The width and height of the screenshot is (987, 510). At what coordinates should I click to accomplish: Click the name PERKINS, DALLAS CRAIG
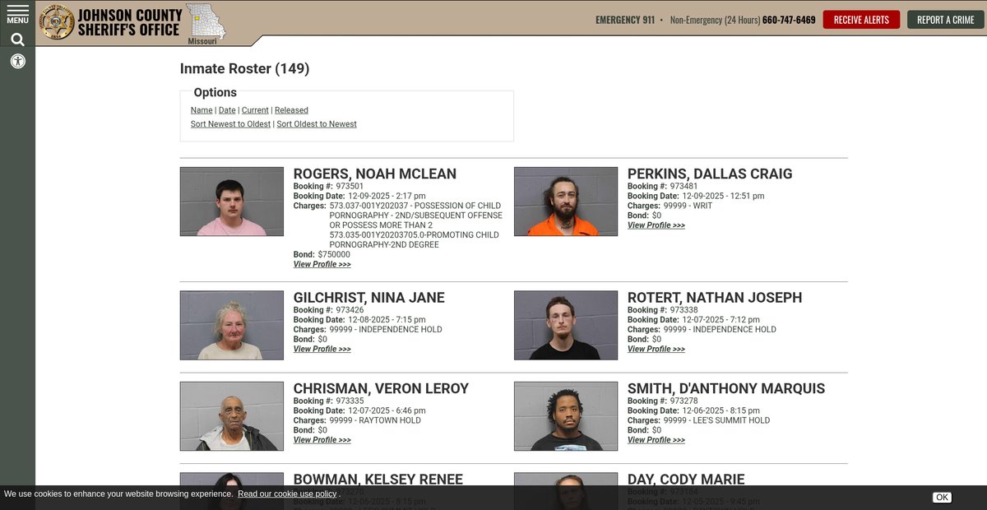(x=710, y=174)
